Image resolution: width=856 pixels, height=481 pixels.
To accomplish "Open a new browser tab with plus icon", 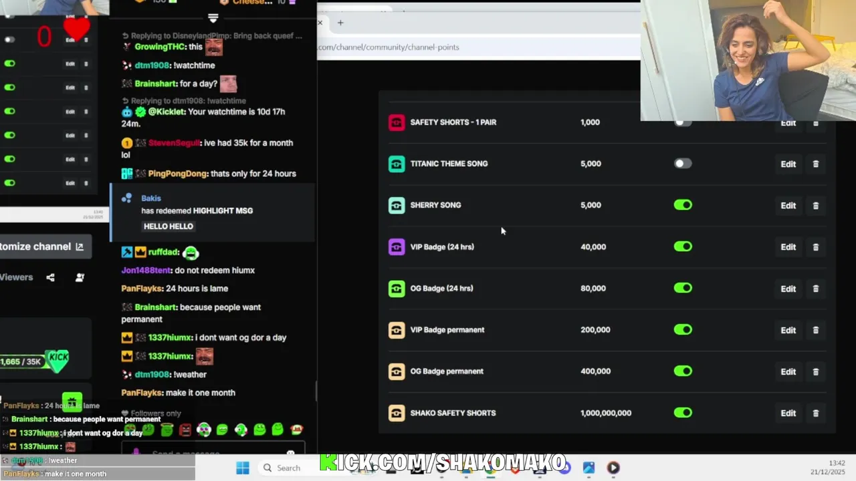I will pos(340,23).
